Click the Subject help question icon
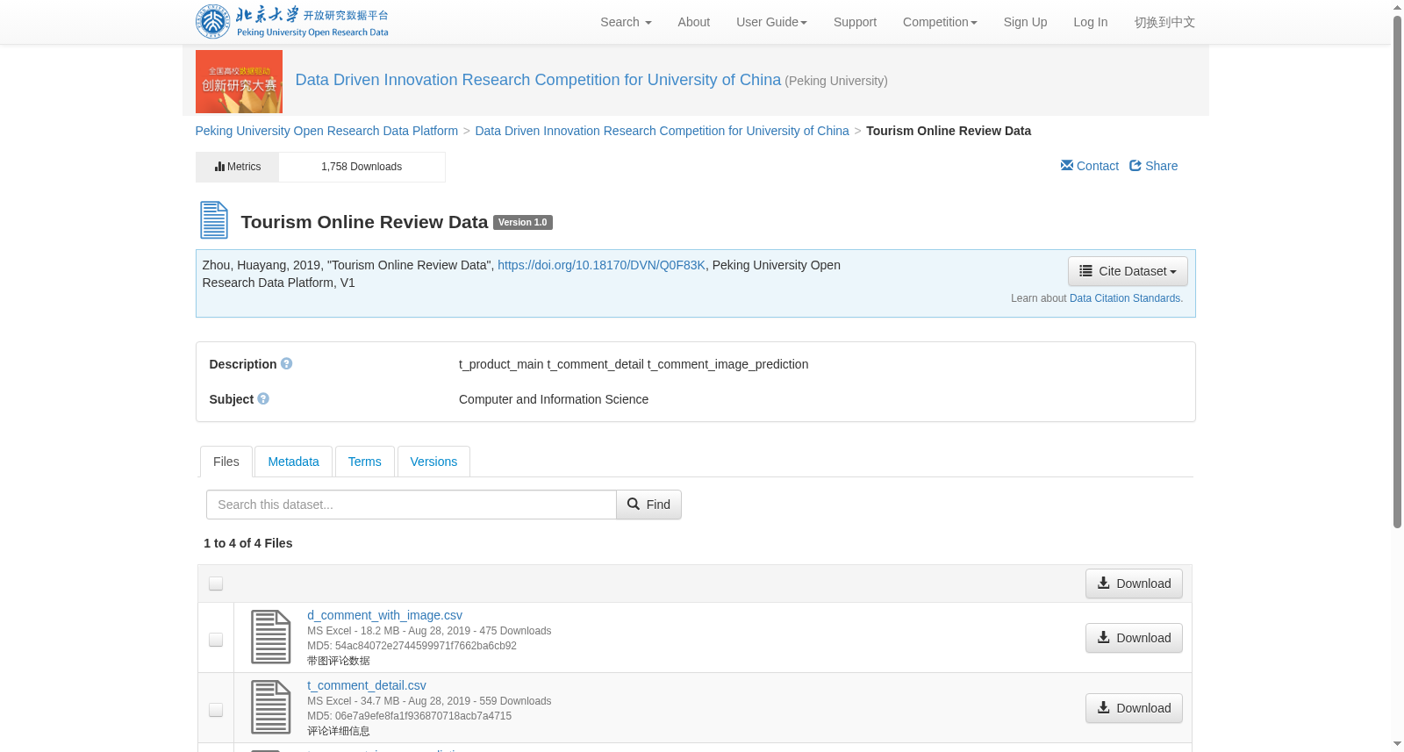Viewport: 1404px width, 752px height. [x=263, y=398]
